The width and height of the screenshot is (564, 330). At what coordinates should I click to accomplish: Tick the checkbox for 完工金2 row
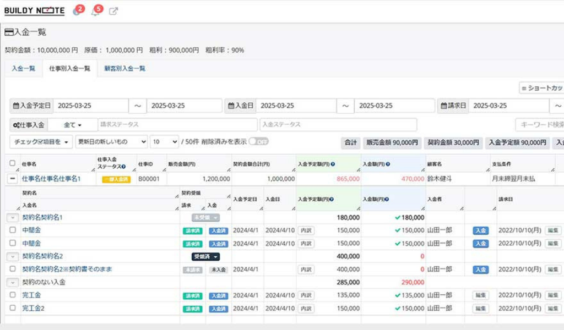pyautogui.click(x=12, y=309)
